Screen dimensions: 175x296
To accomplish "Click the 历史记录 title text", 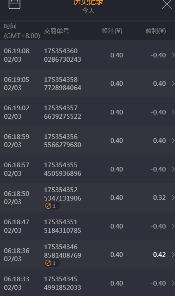I will pyautogui.click(x=88, y=2).
